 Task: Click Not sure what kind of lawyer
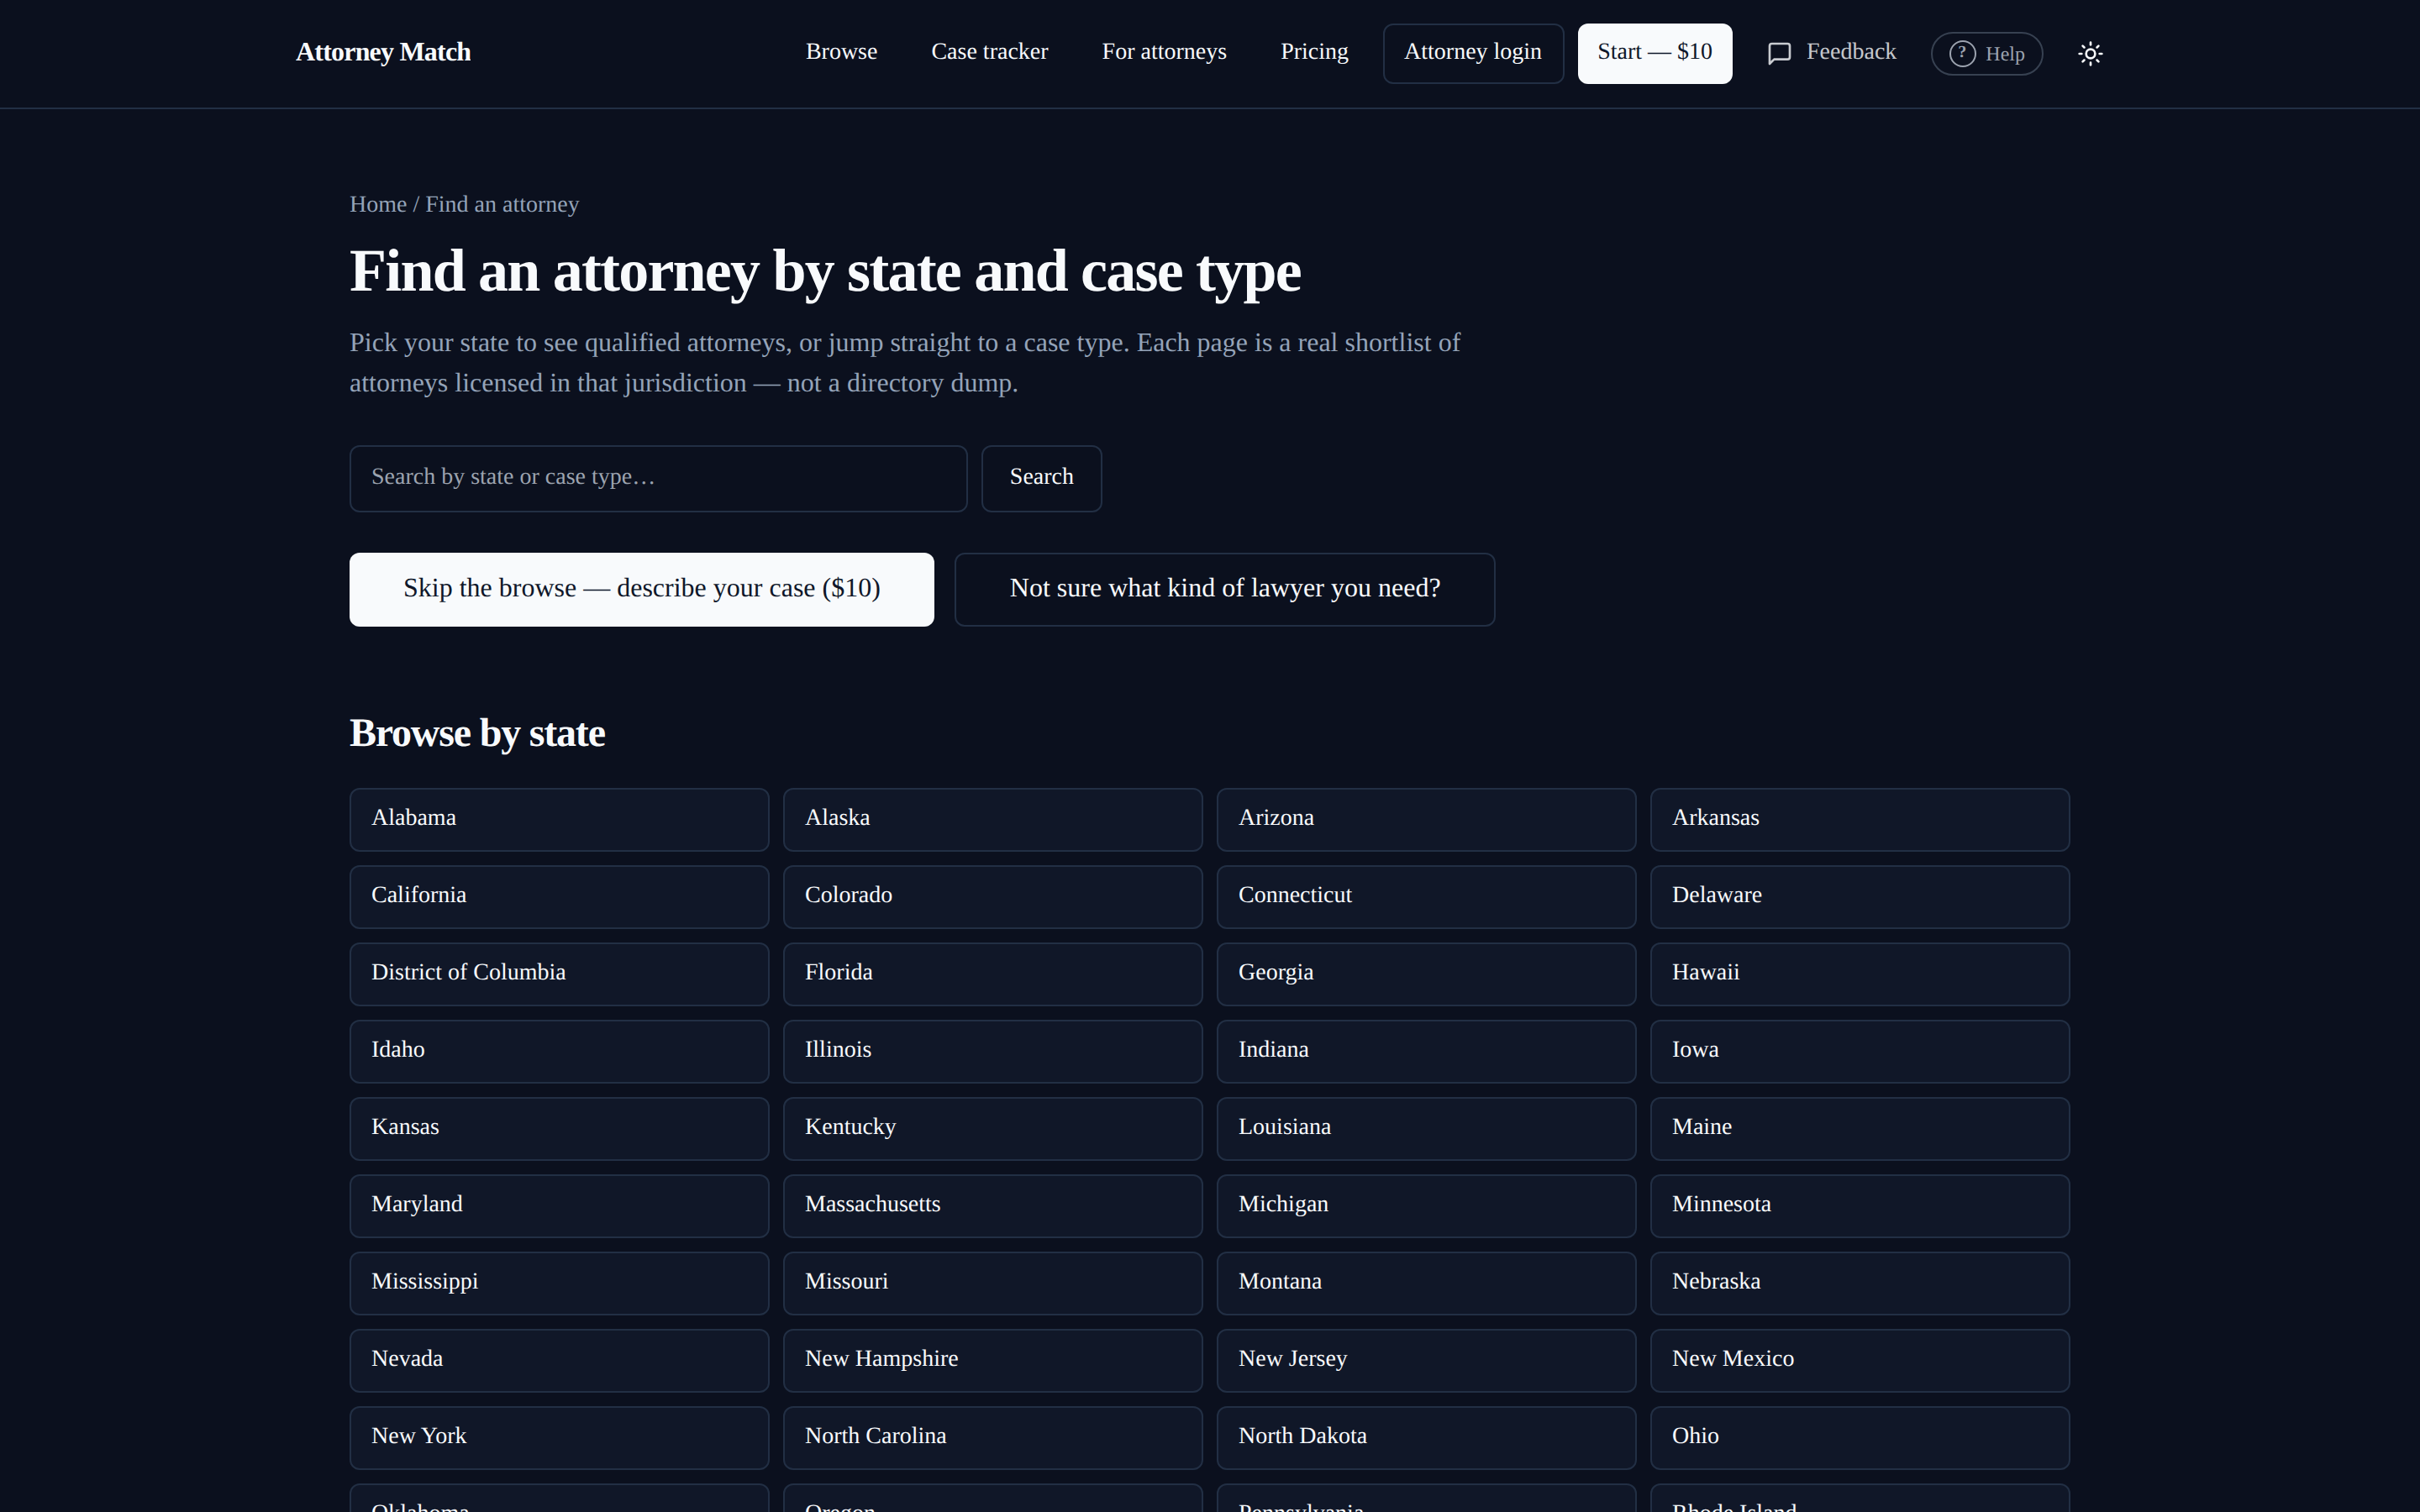tap(1224, 589)
